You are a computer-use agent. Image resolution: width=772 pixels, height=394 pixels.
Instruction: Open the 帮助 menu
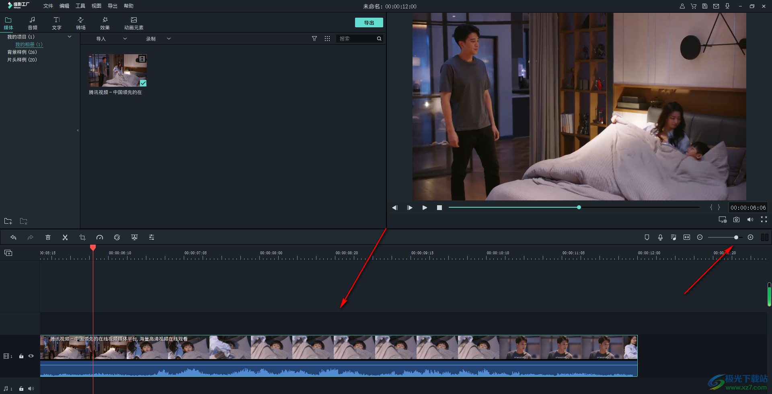click(x=129, y=6)
